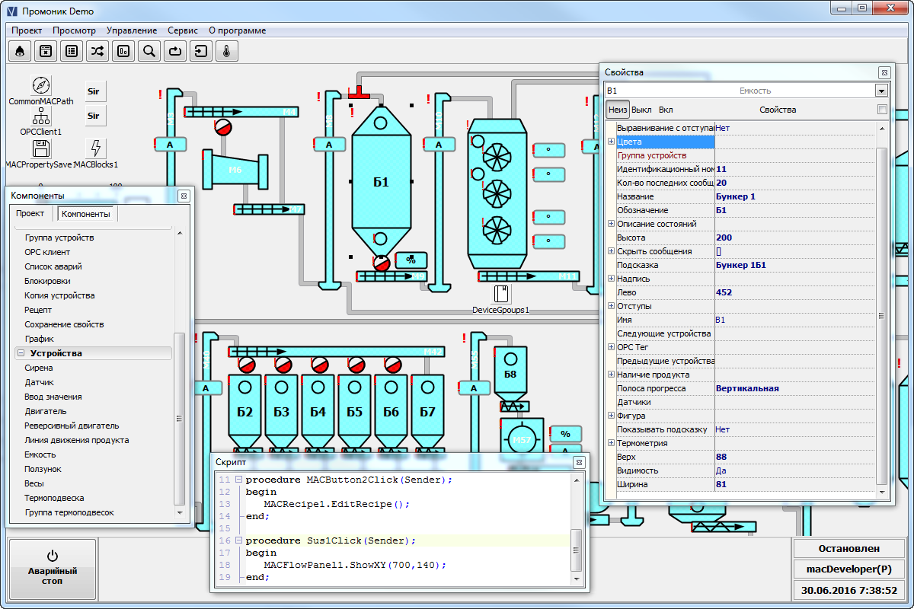This screenshot has width=914, height=609.
Task: Switch the state to Вкл
Action: (666, 110)
